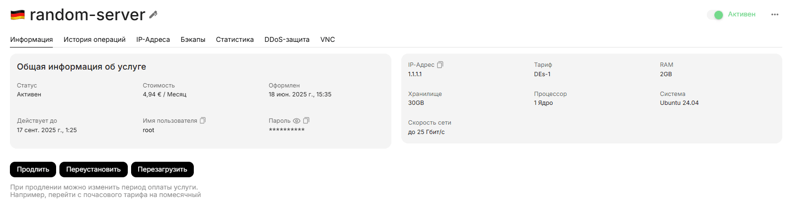Click the 1.1.1.1 IP address value
The height and width of the screenshot is (221, 787).
(415, 74)
